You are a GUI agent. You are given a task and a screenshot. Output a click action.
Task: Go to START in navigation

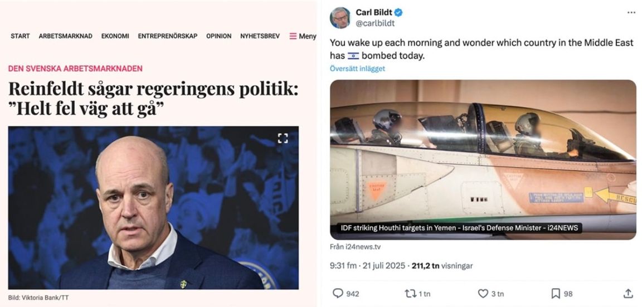tap(20, 36)
